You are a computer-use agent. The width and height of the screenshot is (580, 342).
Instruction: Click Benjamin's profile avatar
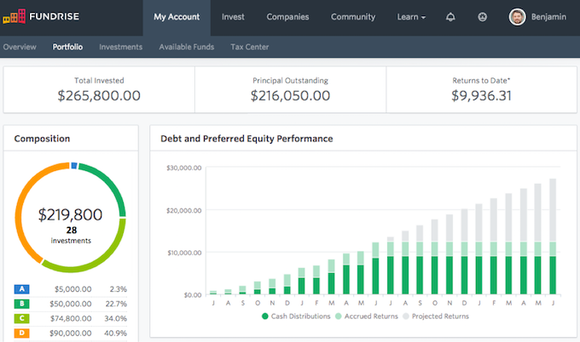(x=517, y=17)
